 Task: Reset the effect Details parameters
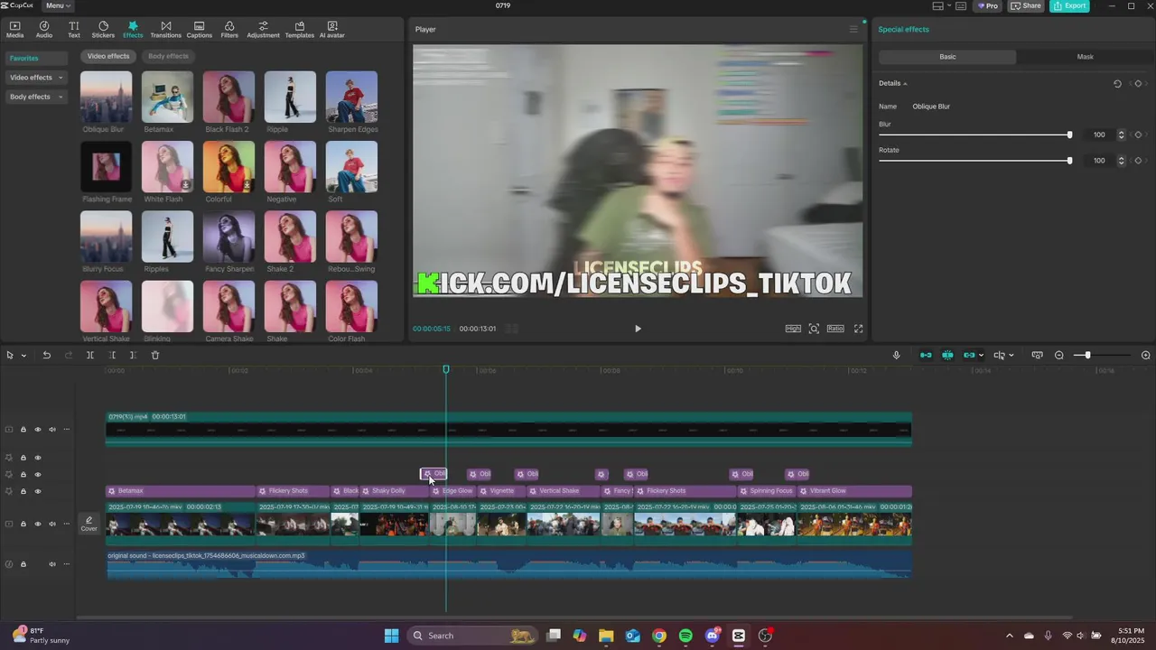[x=1117, y=83]
